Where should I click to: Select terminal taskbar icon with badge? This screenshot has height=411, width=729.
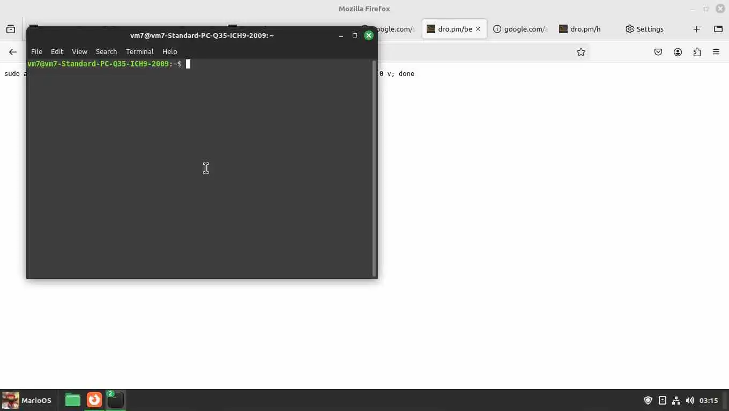pyautogui.click(x=115, y=400)
